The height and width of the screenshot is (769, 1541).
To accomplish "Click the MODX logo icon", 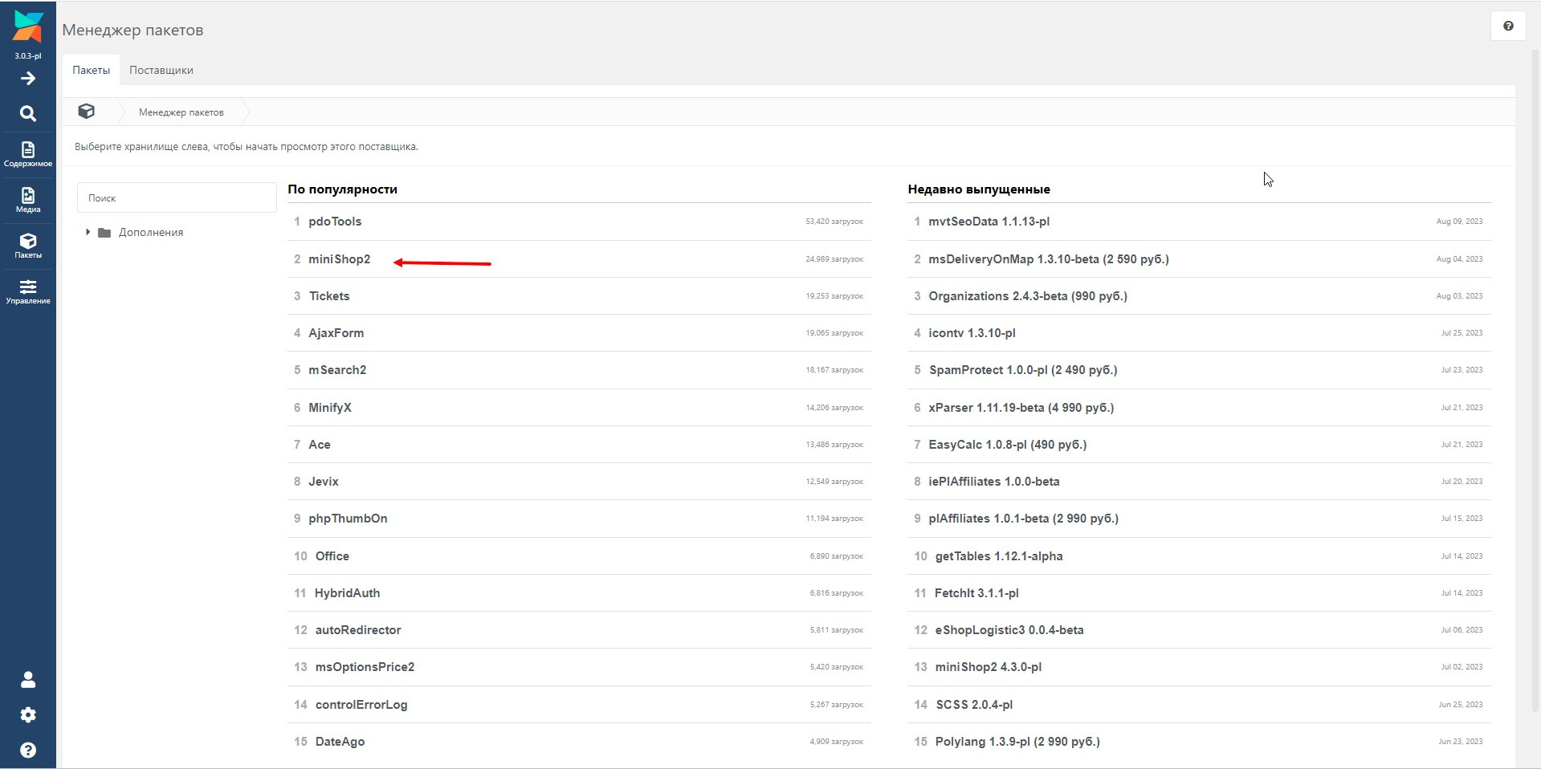I will tap(28, 27).
